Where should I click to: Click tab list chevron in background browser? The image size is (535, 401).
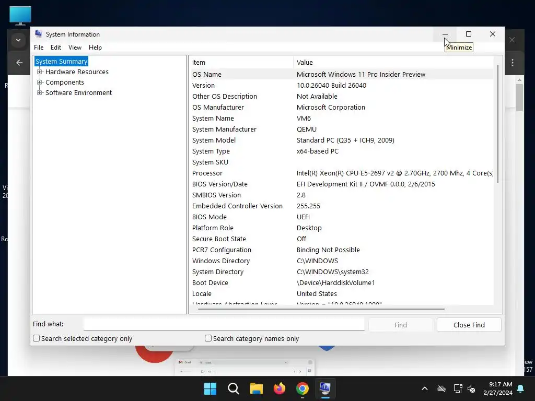point(18,40)
